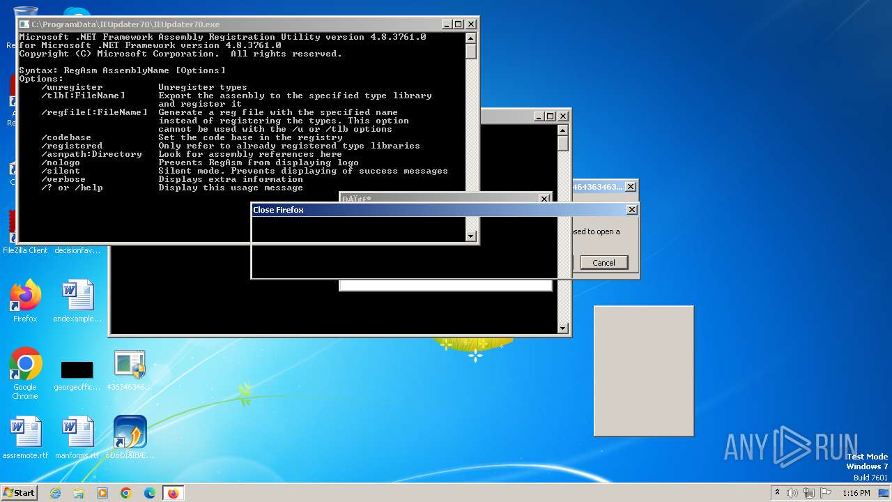892x502 pixels.
Task: Click scroll down arrow in second console
Action: [562, 328]
